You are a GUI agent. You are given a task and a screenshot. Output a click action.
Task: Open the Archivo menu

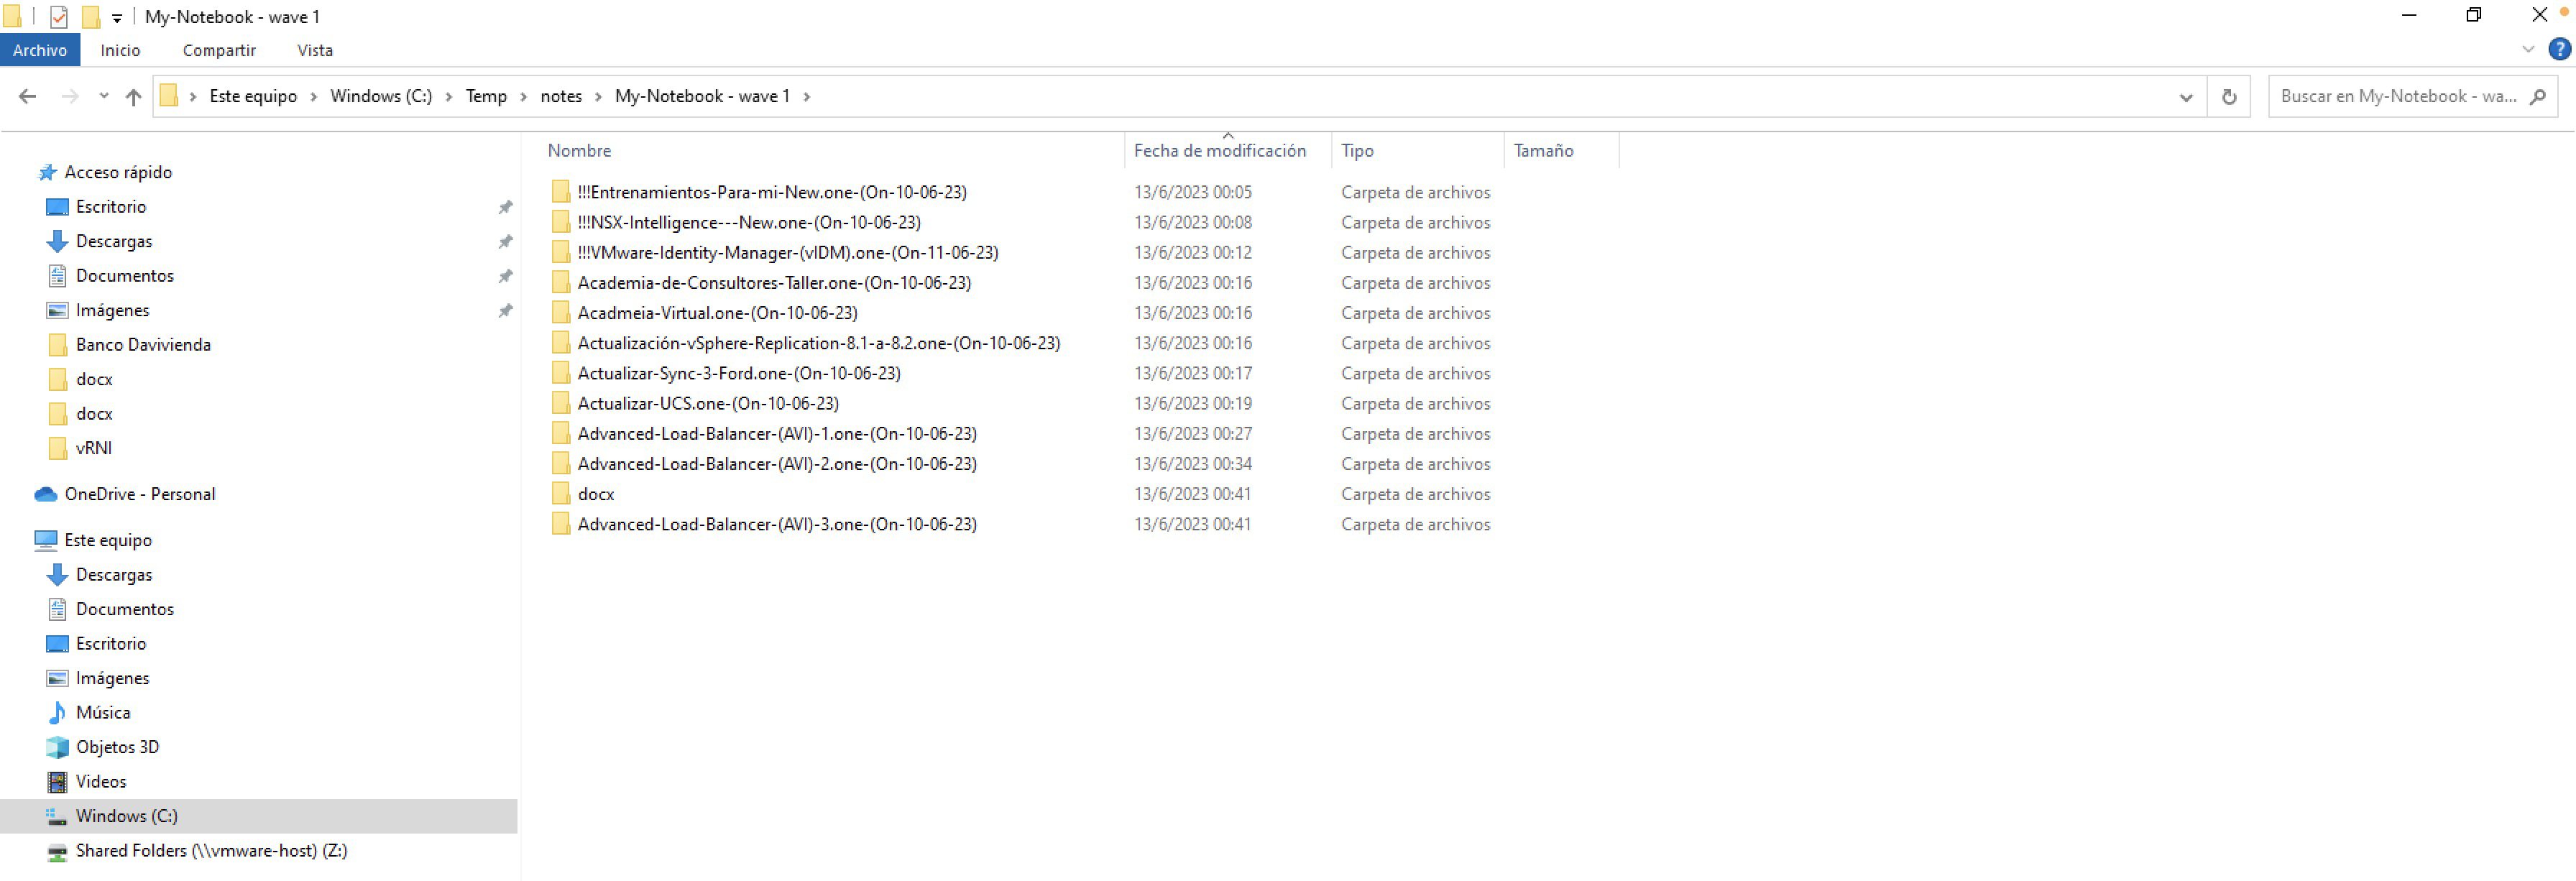click(x=40, y=50)
